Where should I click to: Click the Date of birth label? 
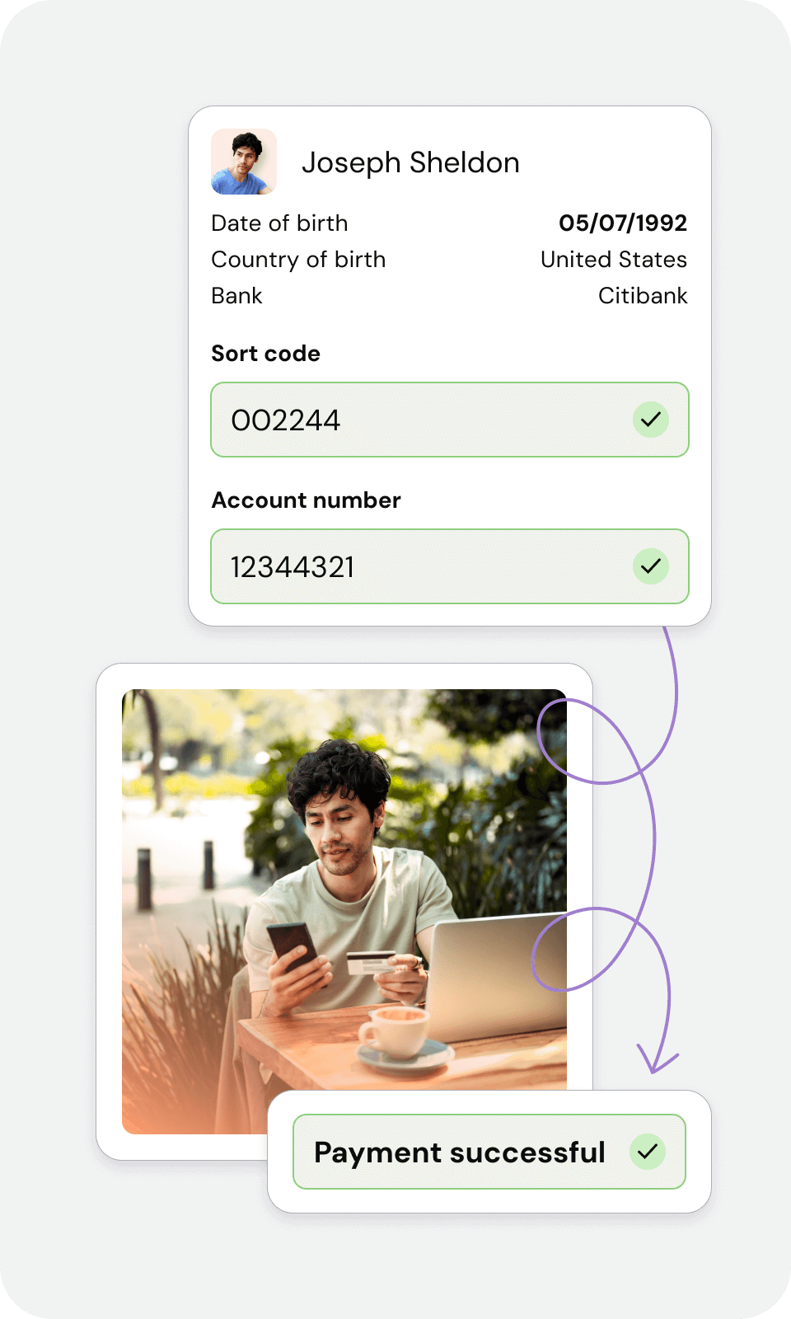279,223
